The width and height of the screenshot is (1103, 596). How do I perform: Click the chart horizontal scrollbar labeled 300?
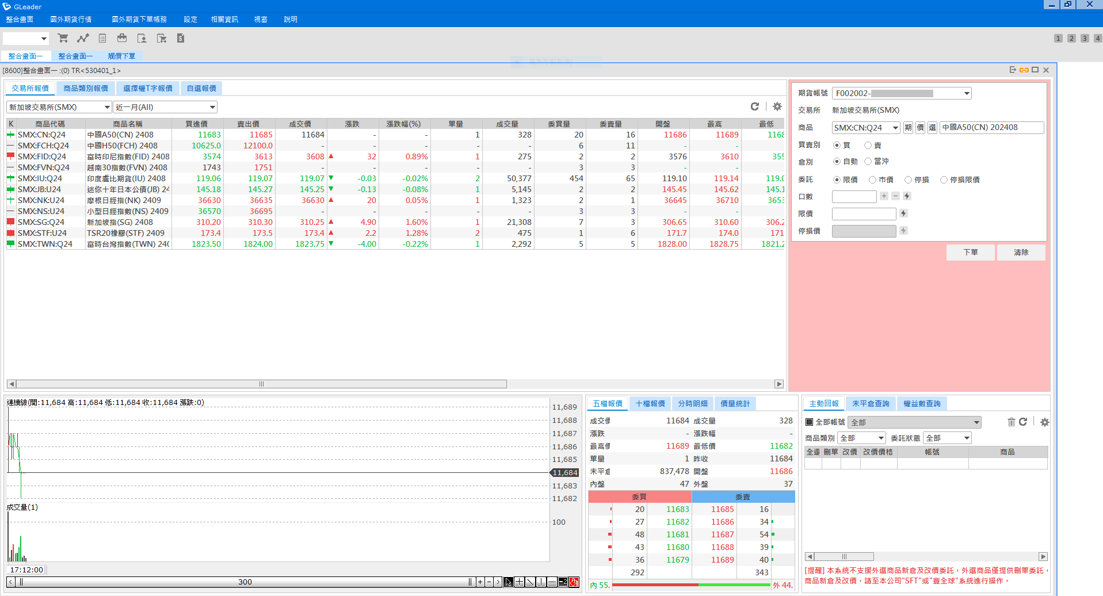coord(245,582)
